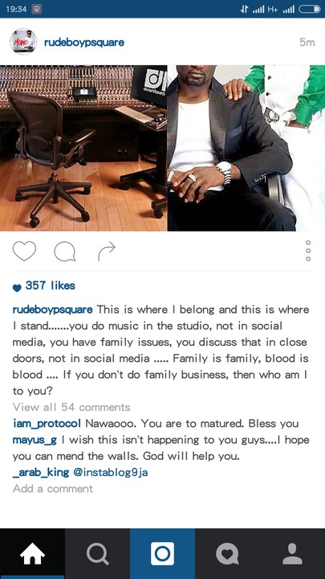Open rudeboypsquare profile picture avatar
The width and height of the screenshot is (325, 579).
point(23,42)
